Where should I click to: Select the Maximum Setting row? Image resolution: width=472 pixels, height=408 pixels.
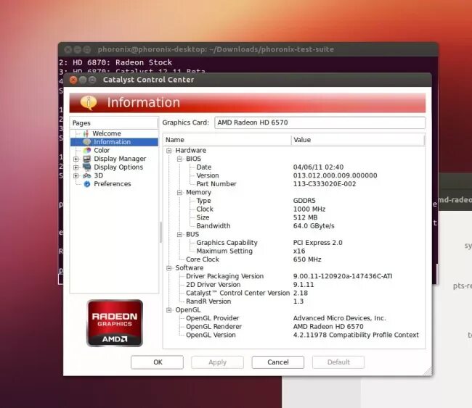tap(294, 251)
